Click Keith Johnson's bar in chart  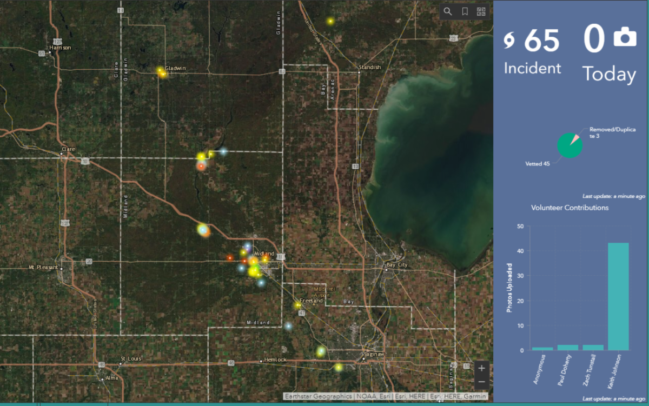618,296
